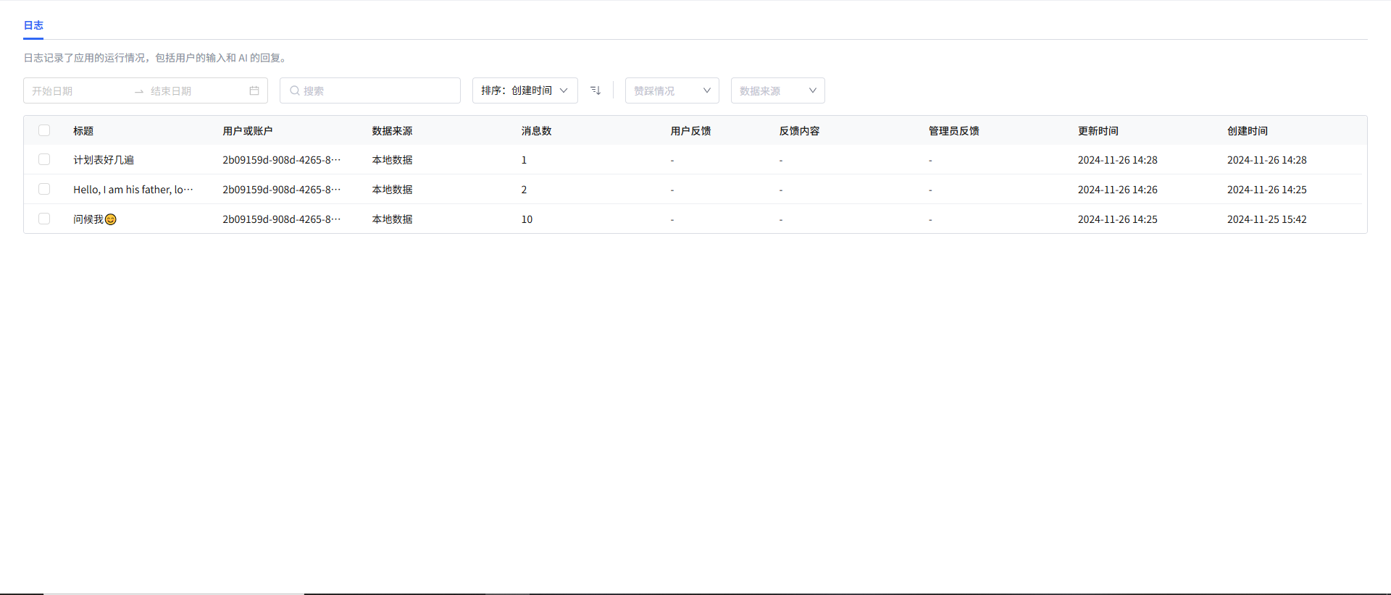
Task: Click 本地数据 in the Hello row
Action: click(392, 190)
